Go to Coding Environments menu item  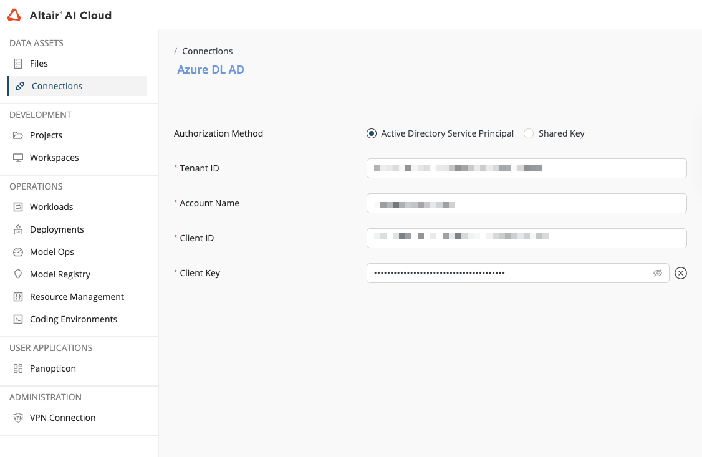click(73, 319)
